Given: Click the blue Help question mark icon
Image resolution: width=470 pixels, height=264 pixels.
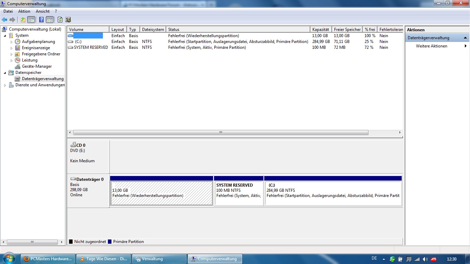Looking at the screenshot, I should (x=41, y=20).
